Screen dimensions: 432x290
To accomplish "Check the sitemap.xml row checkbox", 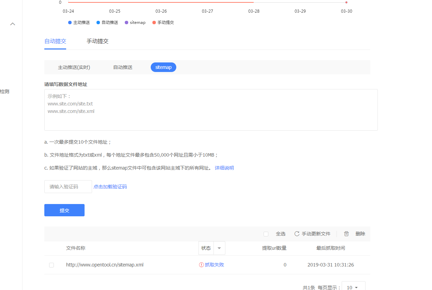I will (51, 265).
